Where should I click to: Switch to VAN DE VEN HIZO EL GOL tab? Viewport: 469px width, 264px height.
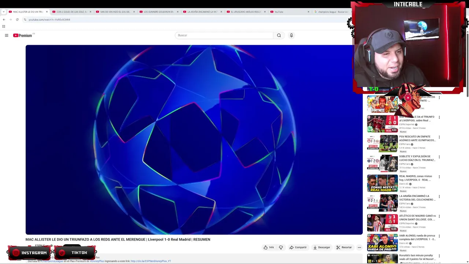pyautogui.click(x=115, y=12)
